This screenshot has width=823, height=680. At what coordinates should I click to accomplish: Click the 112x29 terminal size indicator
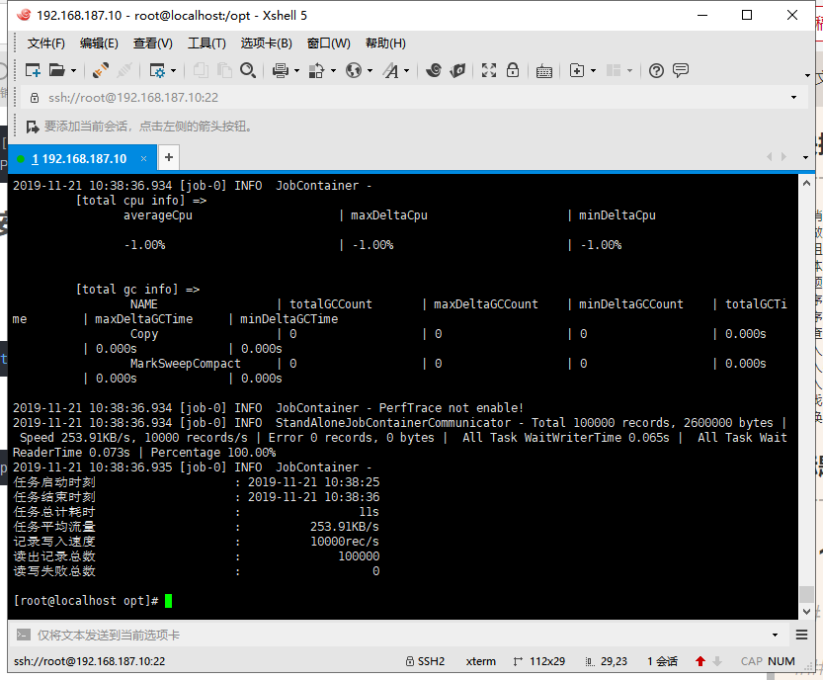pos(539,661)
